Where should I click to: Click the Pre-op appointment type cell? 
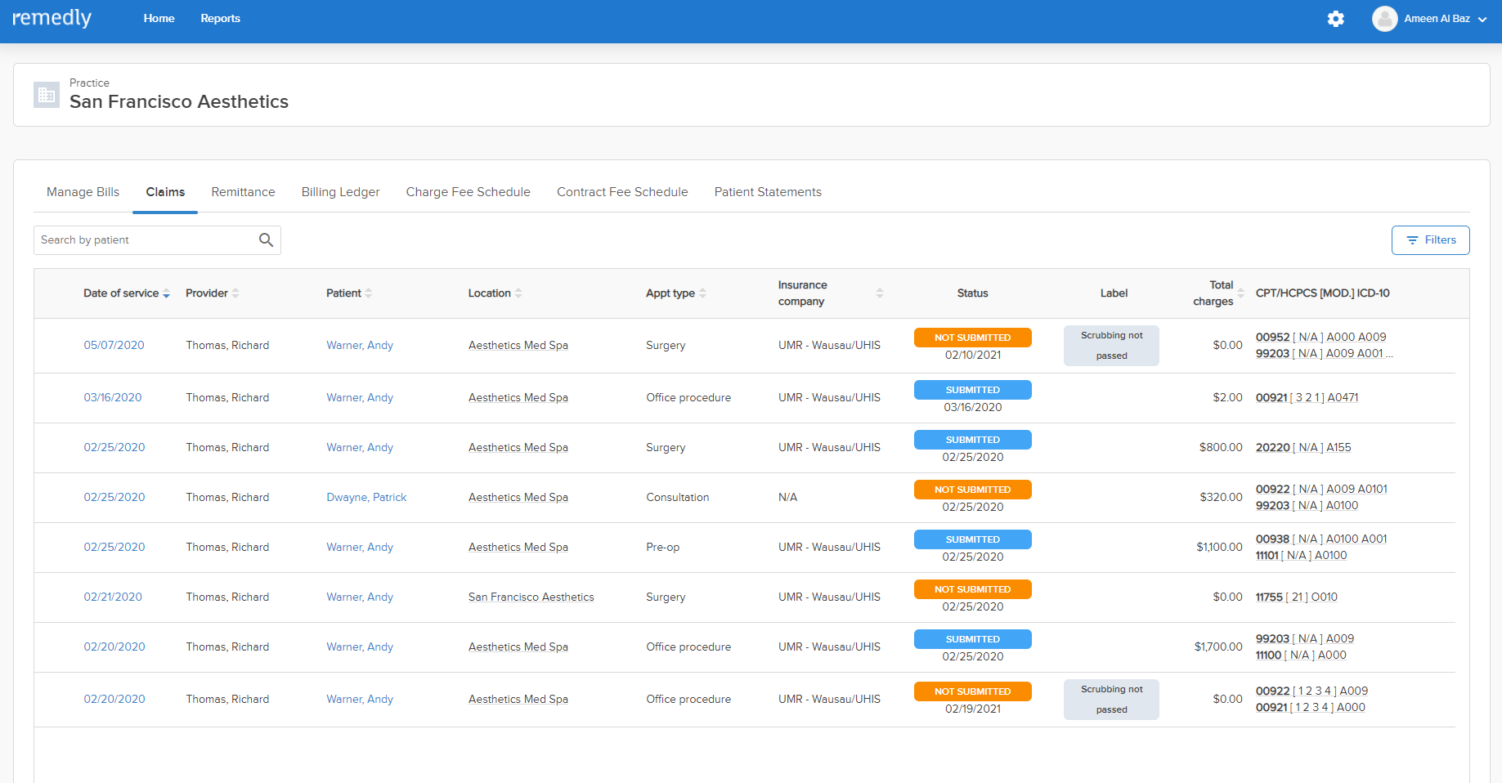662,548
